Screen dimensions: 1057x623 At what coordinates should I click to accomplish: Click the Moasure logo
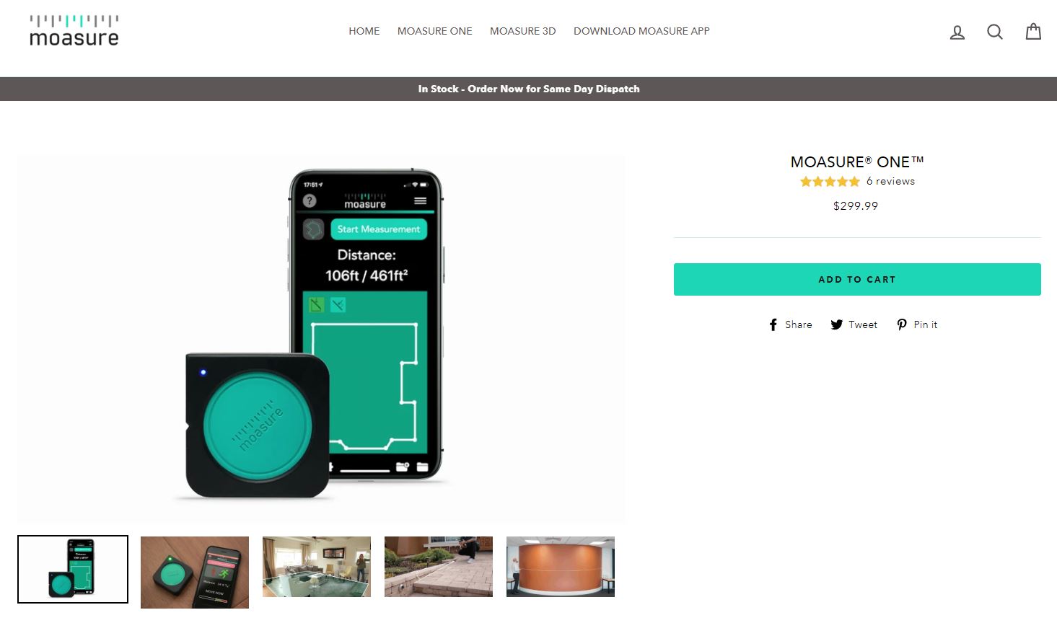(x=74, y=31)
